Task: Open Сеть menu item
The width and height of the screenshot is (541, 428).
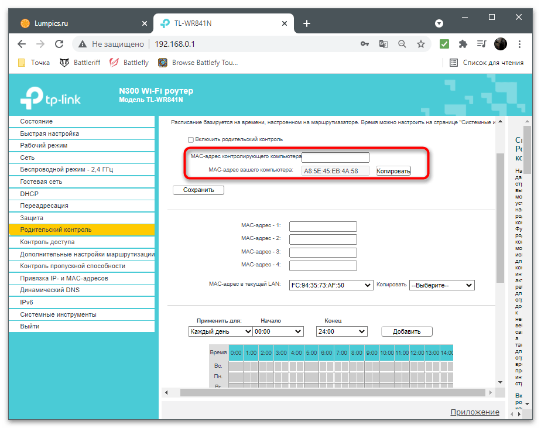Action: pyautogui.click(x=81, y=157)
